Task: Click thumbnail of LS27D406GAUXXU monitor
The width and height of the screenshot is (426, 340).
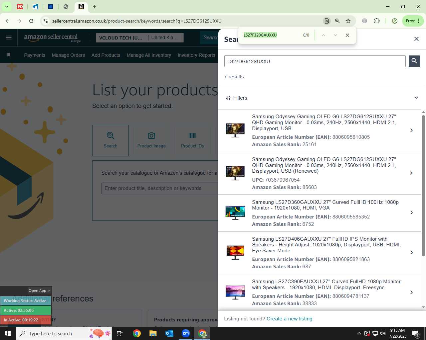Action: pos(235,252)
